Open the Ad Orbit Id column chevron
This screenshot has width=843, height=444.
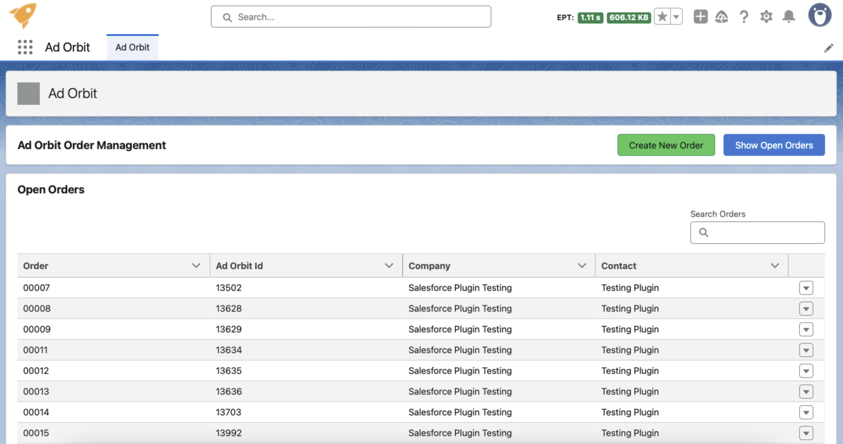pyautogui.click(x=389, y=266)
